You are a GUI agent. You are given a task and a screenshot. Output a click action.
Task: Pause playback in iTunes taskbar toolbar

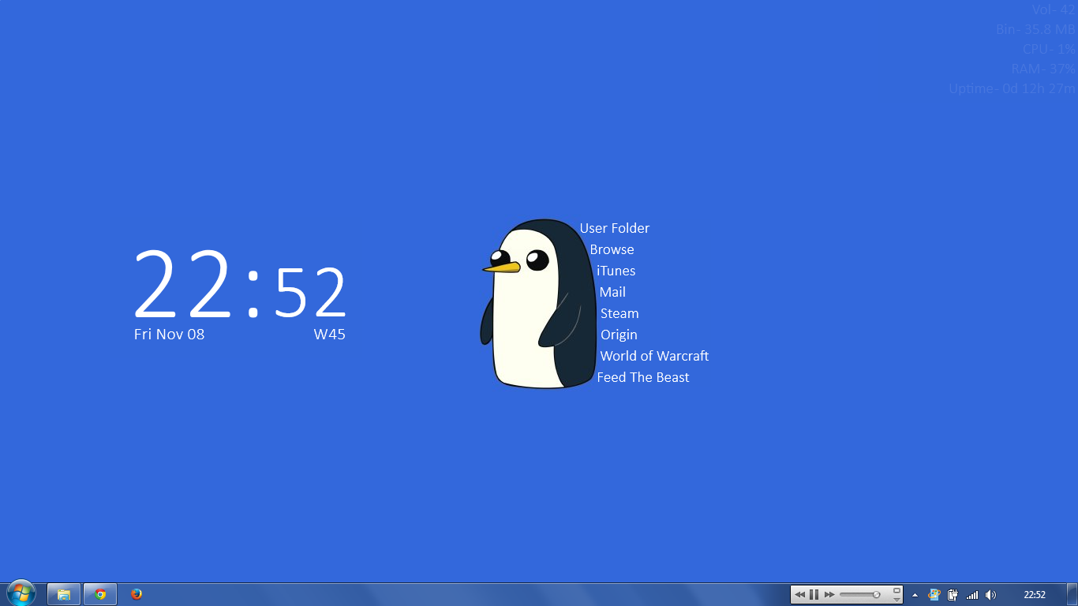[814, 594]
